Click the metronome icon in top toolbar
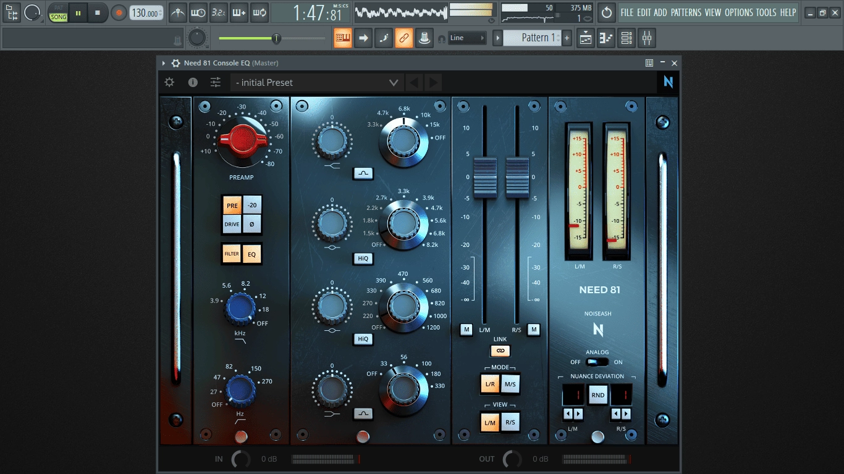This screenshot has width=844, height=474. coord(177,12)
